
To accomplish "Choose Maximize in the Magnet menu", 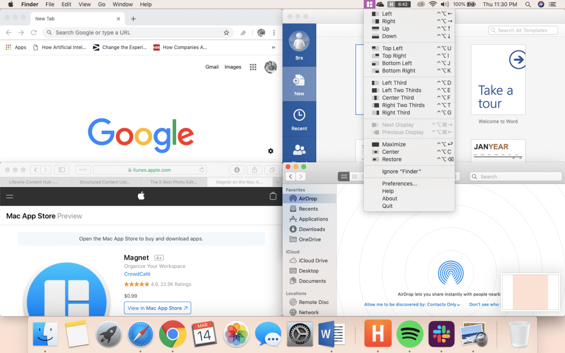I will point(394,144).
